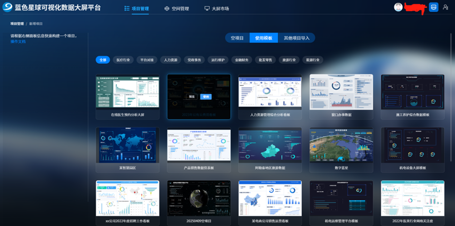The width and height of the screenshot is (455, 226).
Task: Filter templates by 平台对接
Action: click(147, 60)
